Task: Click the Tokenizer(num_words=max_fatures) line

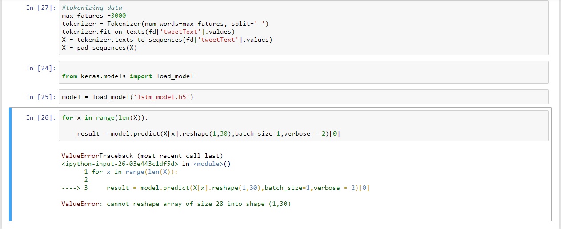Action: (165, 24)
